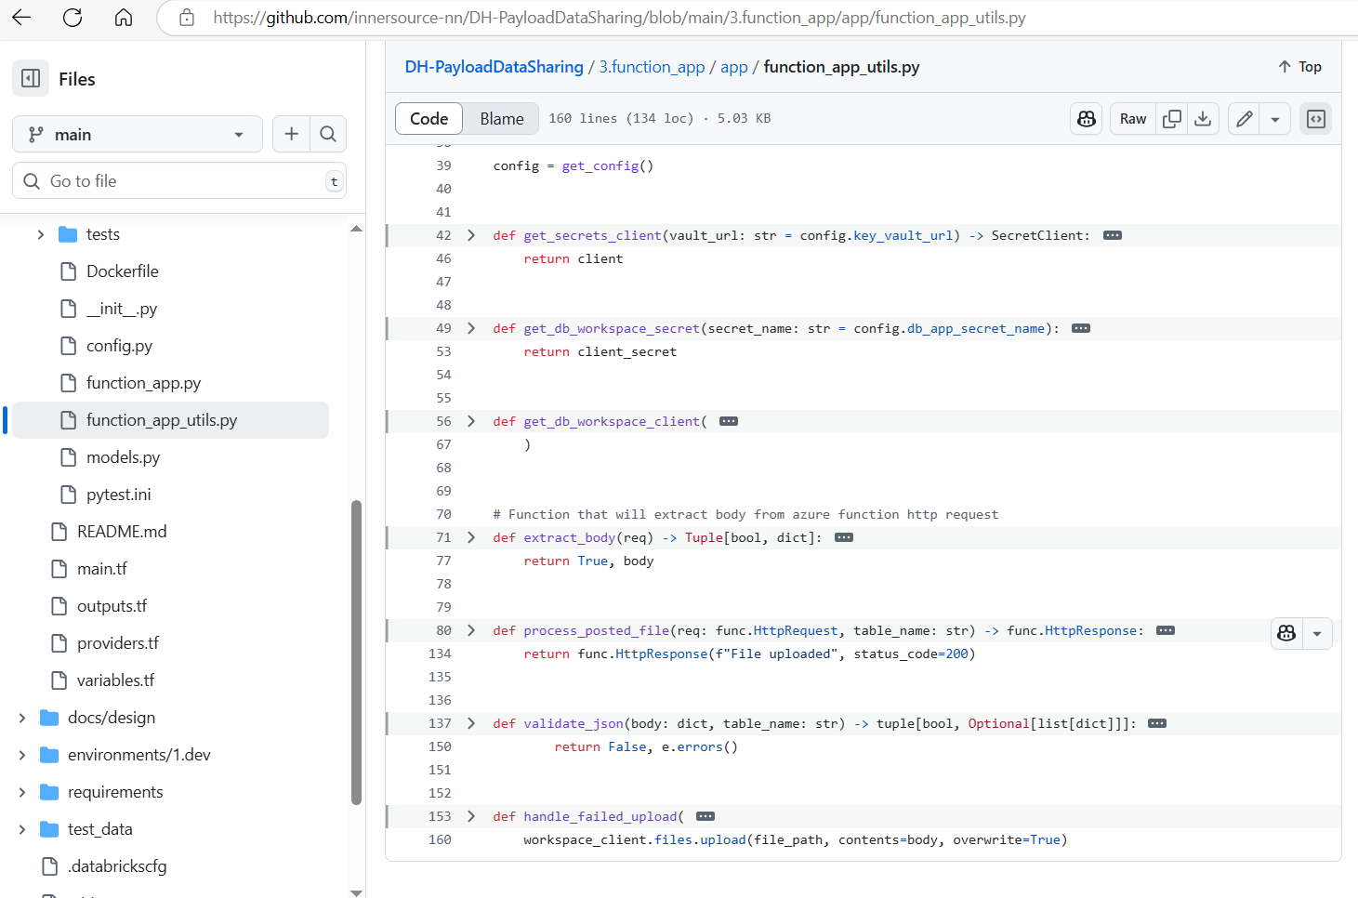This screenshot has height=898, width=1358.
Task: Open Copilot icon in file toolbar
Action: coord(1087,119)
